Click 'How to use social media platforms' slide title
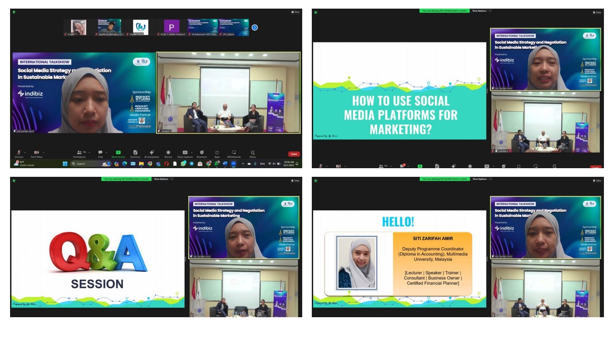Image resolution: width=614 pixels, height=345 pixels. click(x=400, y=115)
